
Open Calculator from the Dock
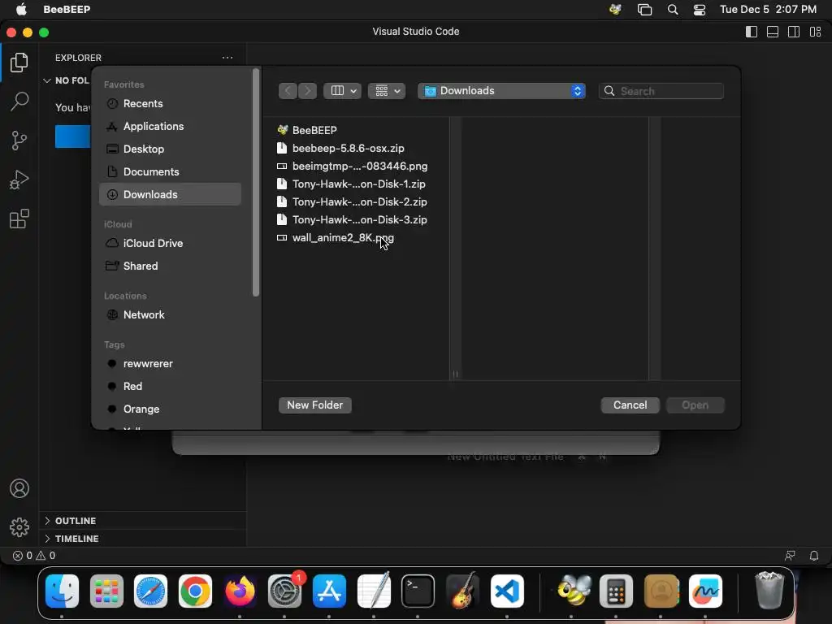click(x=616, y=591)
